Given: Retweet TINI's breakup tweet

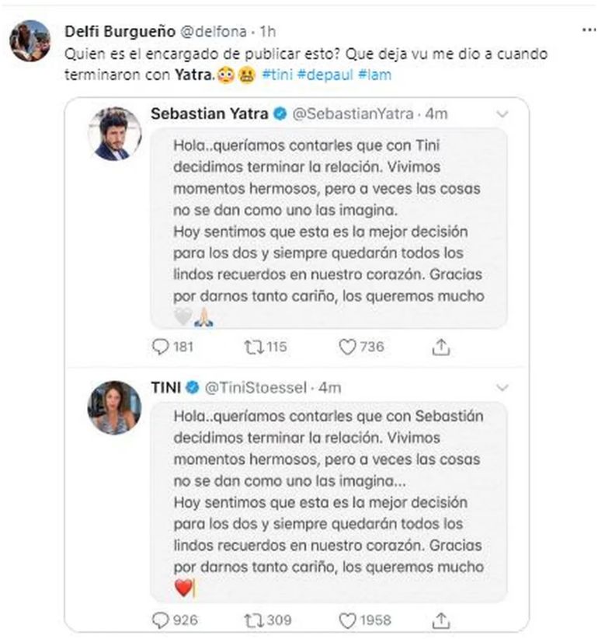Looking at the screenshot, I should pos(254,620).
